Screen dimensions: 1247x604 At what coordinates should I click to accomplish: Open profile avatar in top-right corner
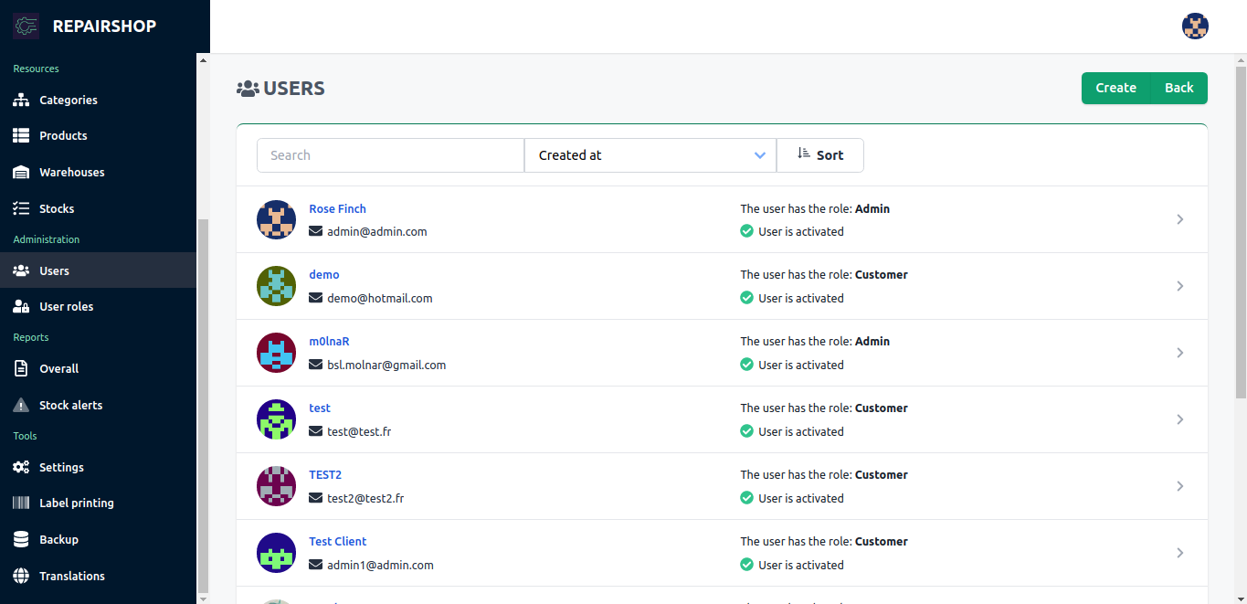pyautogui.click(x=1195, y=26)
